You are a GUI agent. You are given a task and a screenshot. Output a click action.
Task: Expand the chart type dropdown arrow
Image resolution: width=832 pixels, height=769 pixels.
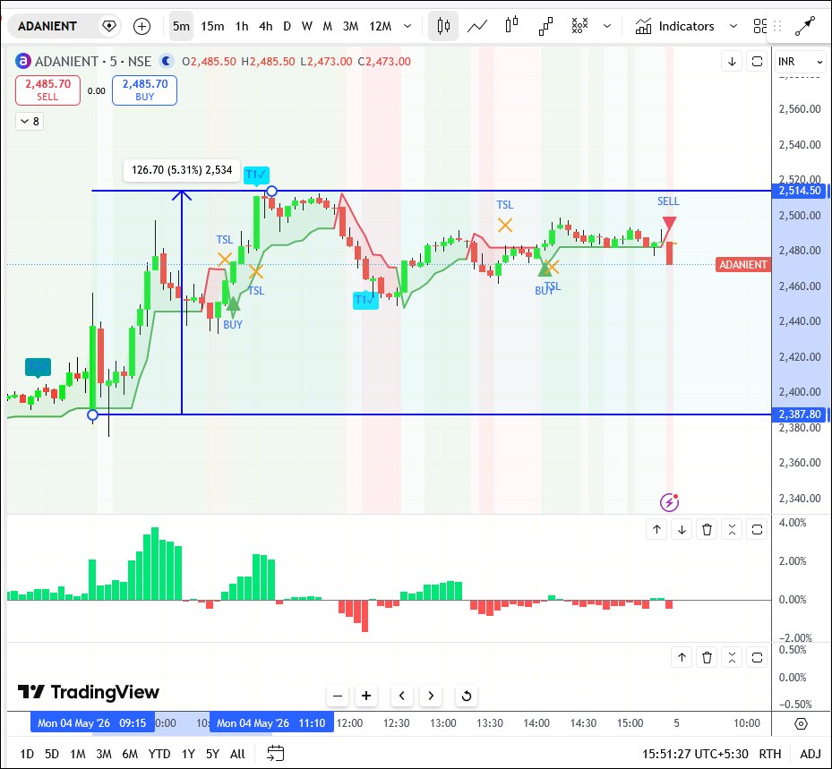[x=607, y=26]
